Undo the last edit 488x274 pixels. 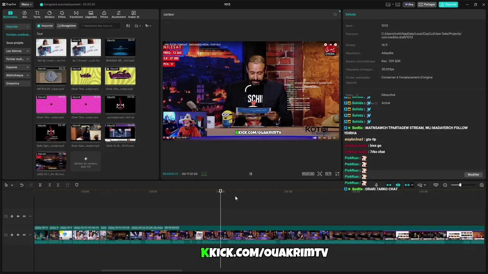coord(22,185)
